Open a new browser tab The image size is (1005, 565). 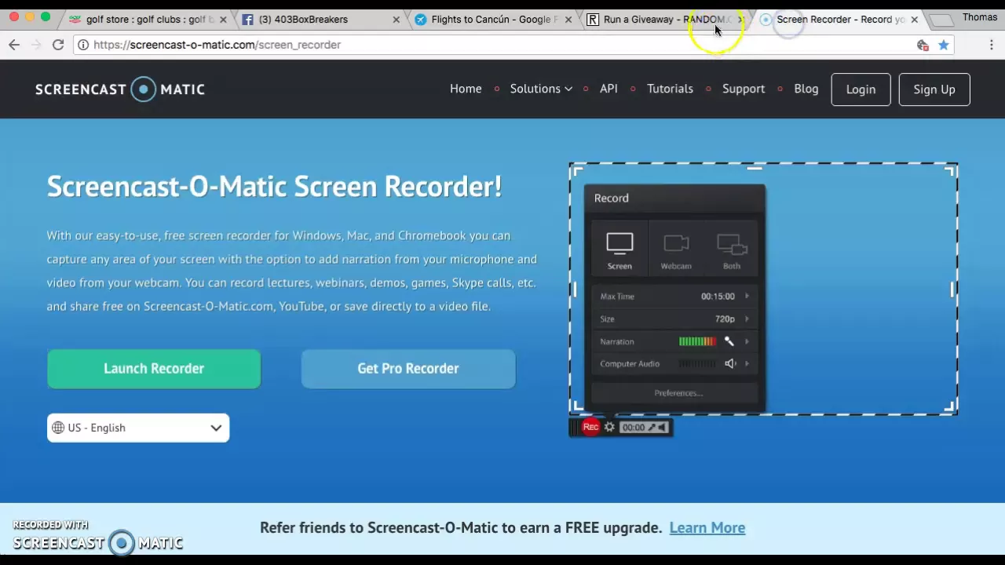[x=941, y=20]
